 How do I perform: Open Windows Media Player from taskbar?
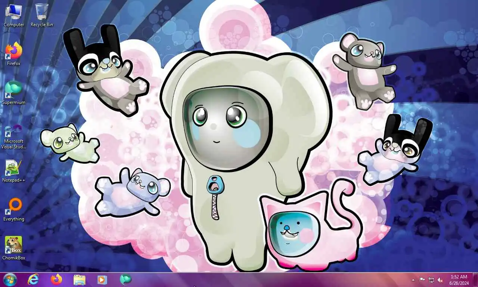coord(102,280)
